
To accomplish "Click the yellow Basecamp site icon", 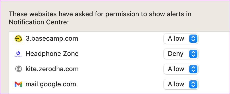I will point(18,39).
